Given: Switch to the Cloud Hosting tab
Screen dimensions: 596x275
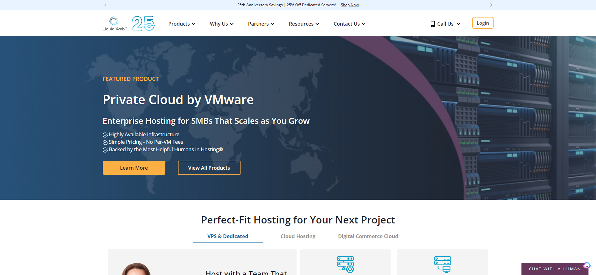Looking at the screenshot, I should pos(298,236).
